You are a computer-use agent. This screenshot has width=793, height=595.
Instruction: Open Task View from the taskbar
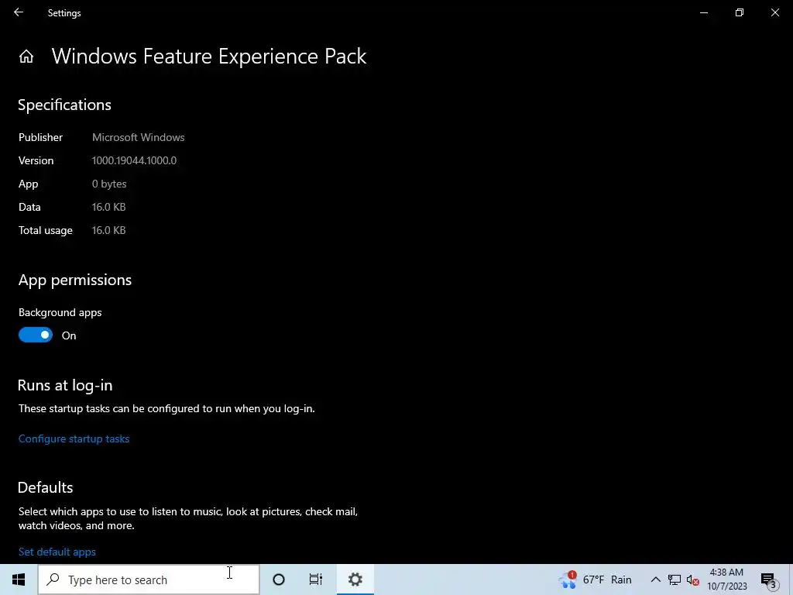tap(316, 580)
